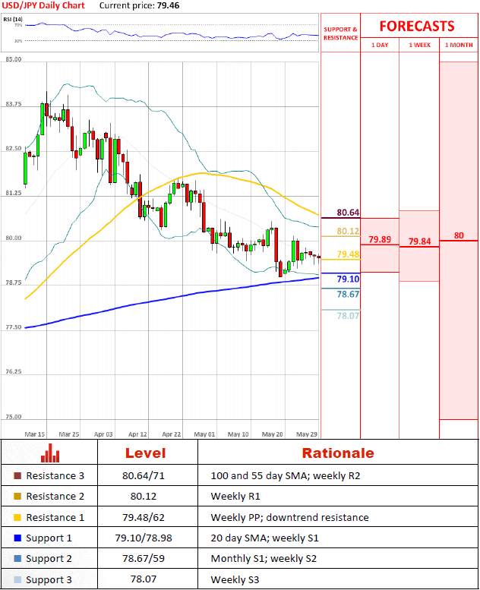Screen dimensions: 480x590
Task: Click the 80.00 price axis label
Action: (x=14, y=238)
